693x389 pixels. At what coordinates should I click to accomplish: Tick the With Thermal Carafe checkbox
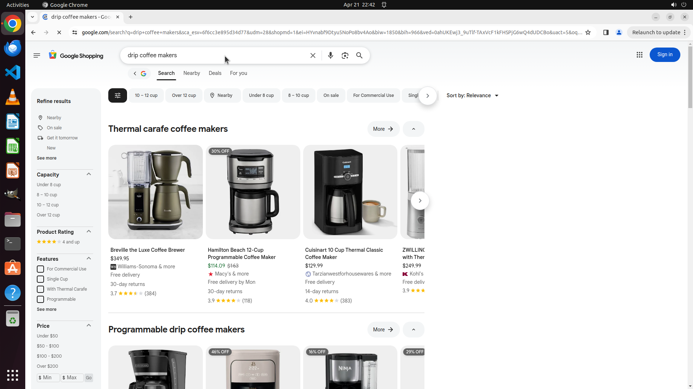tap(40, 289)
